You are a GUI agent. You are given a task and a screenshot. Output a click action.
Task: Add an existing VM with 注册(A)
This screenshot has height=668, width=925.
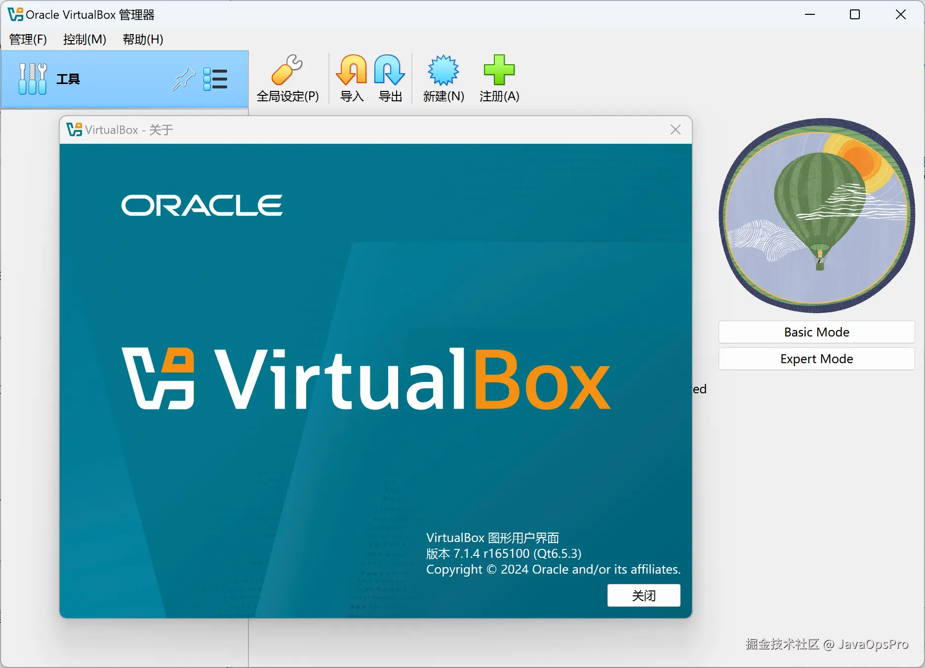pos(499,79)
